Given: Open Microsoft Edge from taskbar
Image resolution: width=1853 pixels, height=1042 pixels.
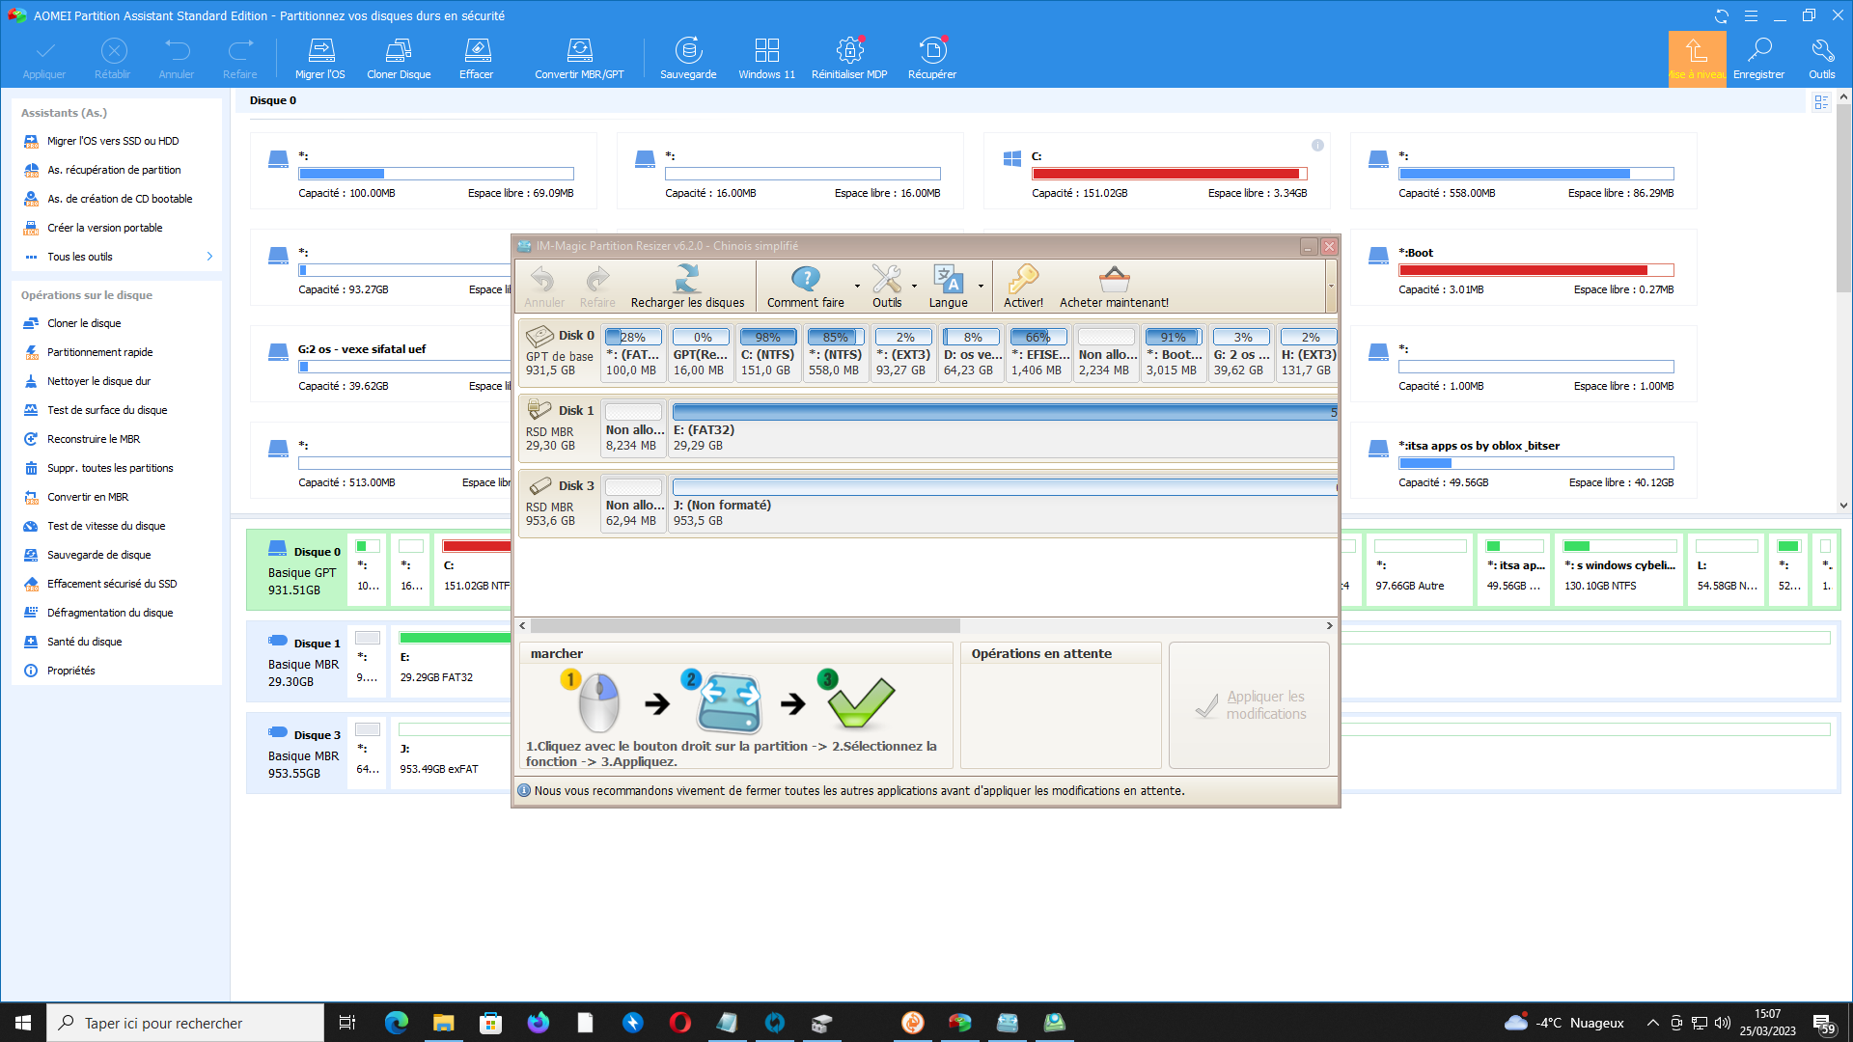Looking at the screenshot, I should tap(397, 1023).
